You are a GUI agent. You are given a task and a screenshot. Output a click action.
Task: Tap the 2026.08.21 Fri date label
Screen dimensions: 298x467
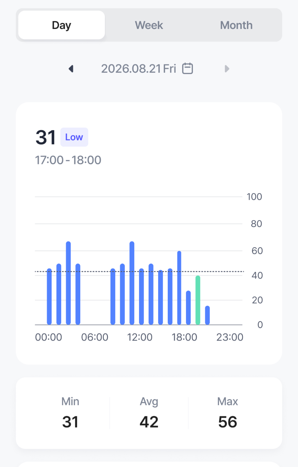coord(139,69)
